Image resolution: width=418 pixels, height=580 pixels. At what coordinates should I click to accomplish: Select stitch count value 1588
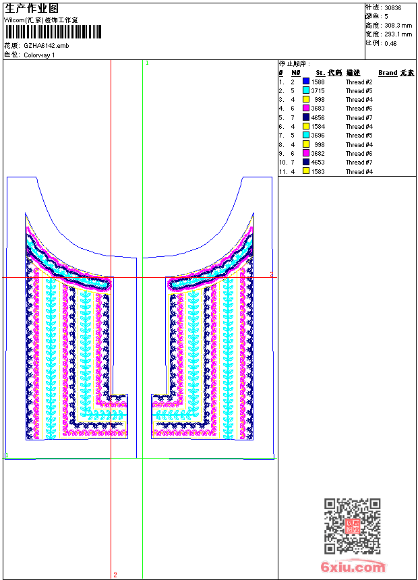pos(318,82)
